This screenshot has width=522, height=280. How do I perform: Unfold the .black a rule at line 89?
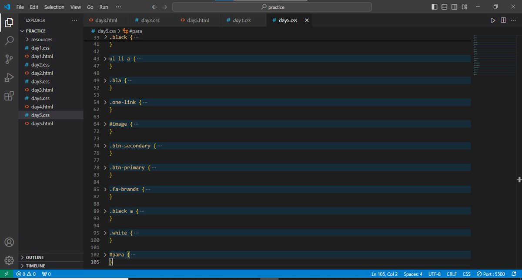click(x=105, y=211)
